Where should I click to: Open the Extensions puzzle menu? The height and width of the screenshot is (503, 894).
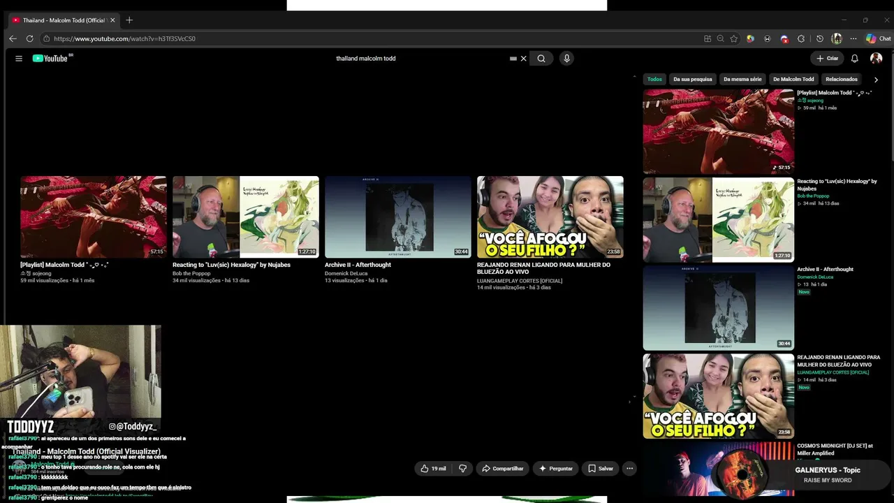[801, 38]
